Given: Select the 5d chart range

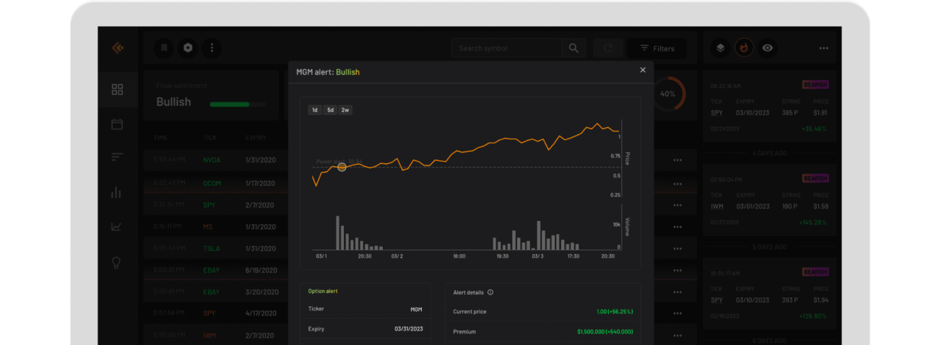Looking at the screenshot, I should pos(330,110).
